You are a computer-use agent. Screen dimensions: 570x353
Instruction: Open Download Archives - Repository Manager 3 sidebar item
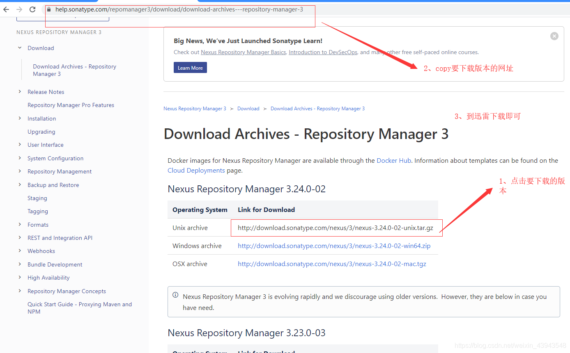74,70
